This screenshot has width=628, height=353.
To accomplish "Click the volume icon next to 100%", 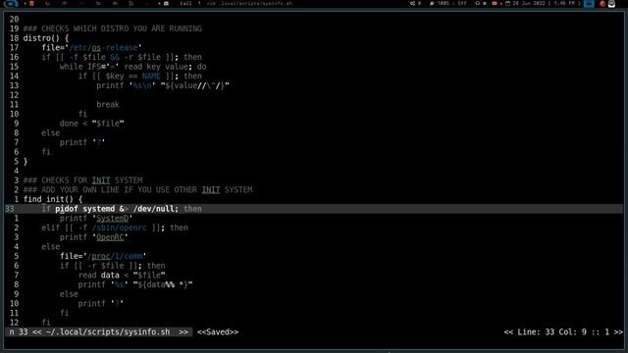I will [432, 3].
